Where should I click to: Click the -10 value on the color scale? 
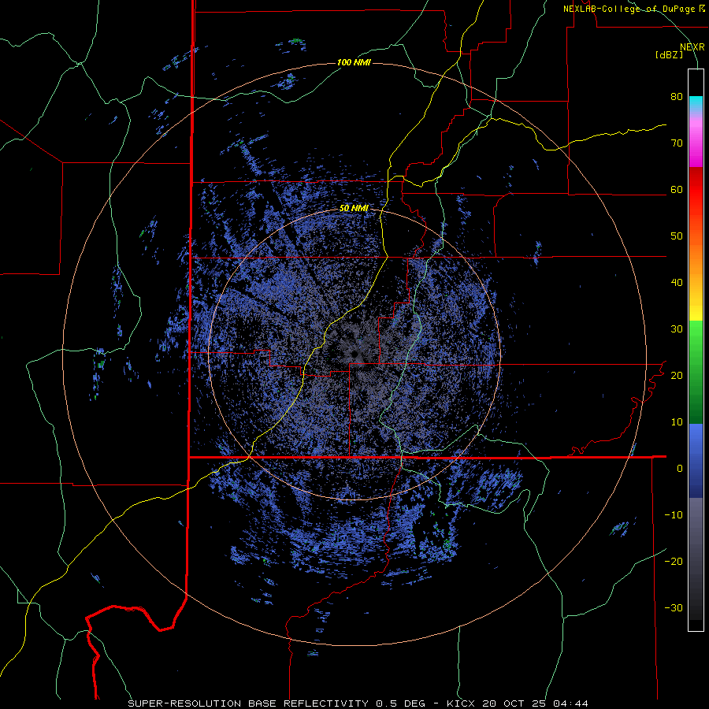[674, 515]
